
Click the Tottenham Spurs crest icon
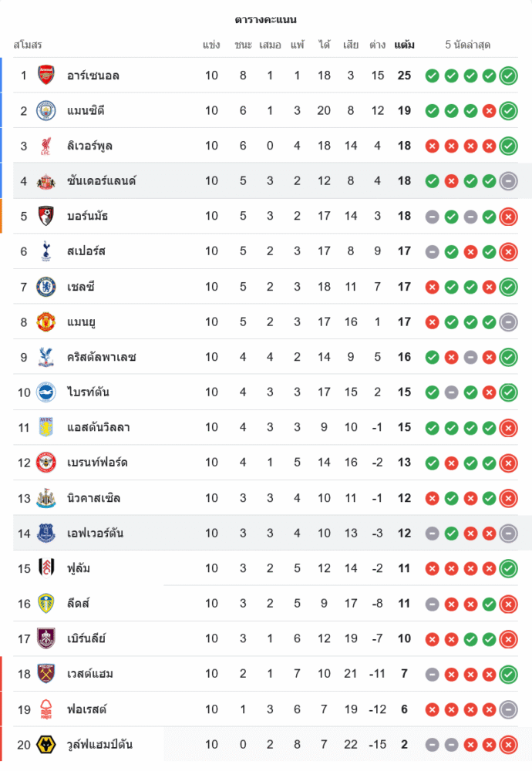pyautogui.click(x=46, y=251)
